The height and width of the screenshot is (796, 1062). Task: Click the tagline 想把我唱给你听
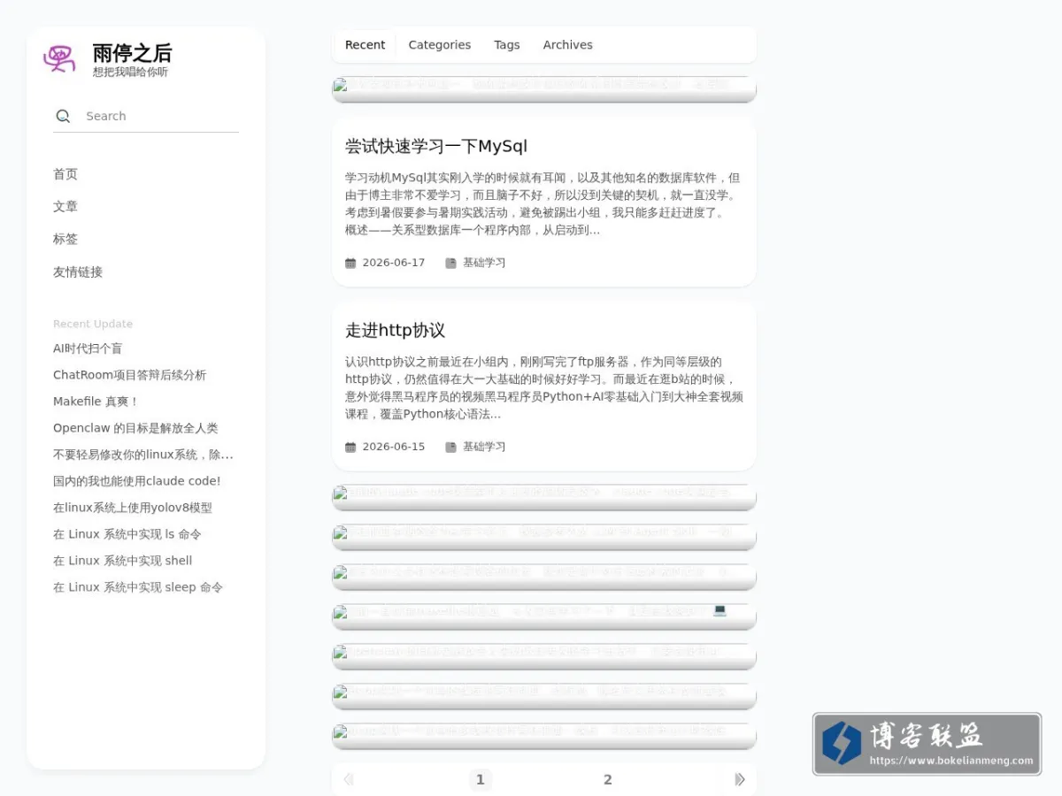coord(130,73)
